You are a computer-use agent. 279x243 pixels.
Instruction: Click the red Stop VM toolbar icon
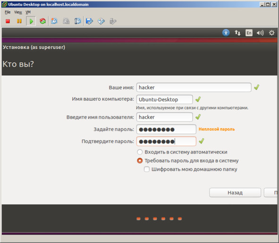coord(8,21)
